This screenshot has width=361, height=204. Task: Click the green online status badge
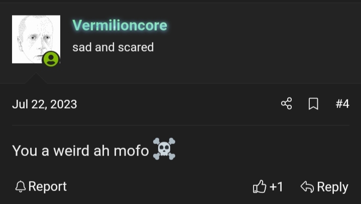click(x=51, y=59)
